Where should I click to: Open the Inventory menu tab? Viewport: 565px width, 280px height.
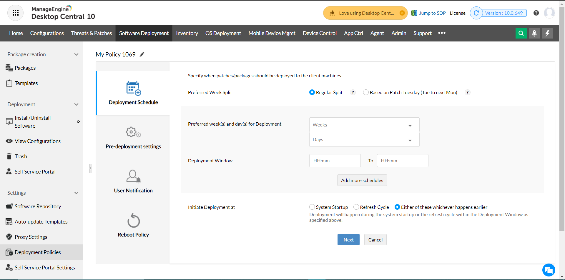coord(187,33)
